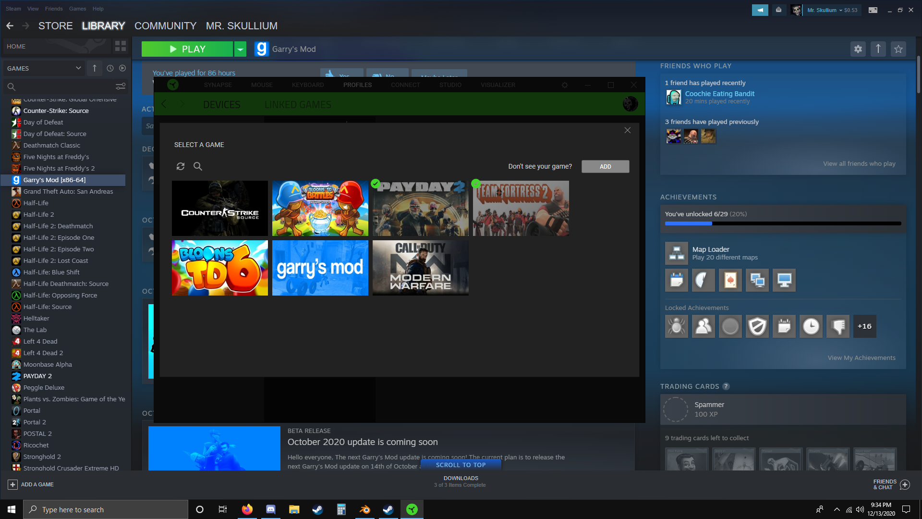Click the refresh games list icon
The image size is (922, 519).
pos(181,166)
